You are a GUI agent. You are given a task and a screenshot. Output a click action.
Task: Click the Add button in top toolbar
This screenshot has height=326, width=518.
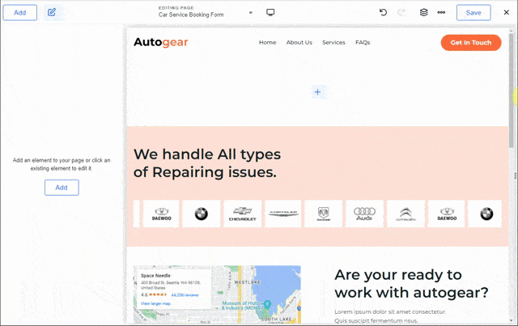[x=19, y=13]
